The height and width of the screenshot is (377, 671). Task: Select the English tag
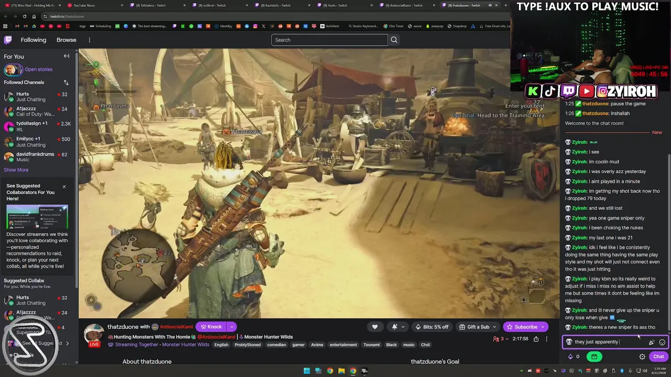coord(221,345)
